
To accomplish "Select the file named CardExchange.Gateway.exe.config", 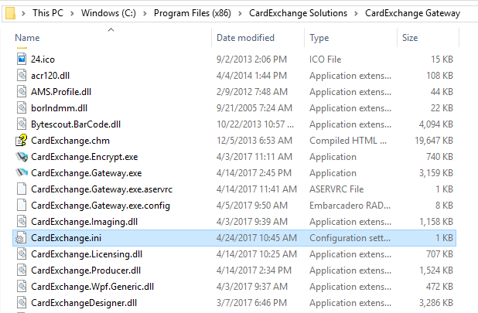I will [101, 206].
